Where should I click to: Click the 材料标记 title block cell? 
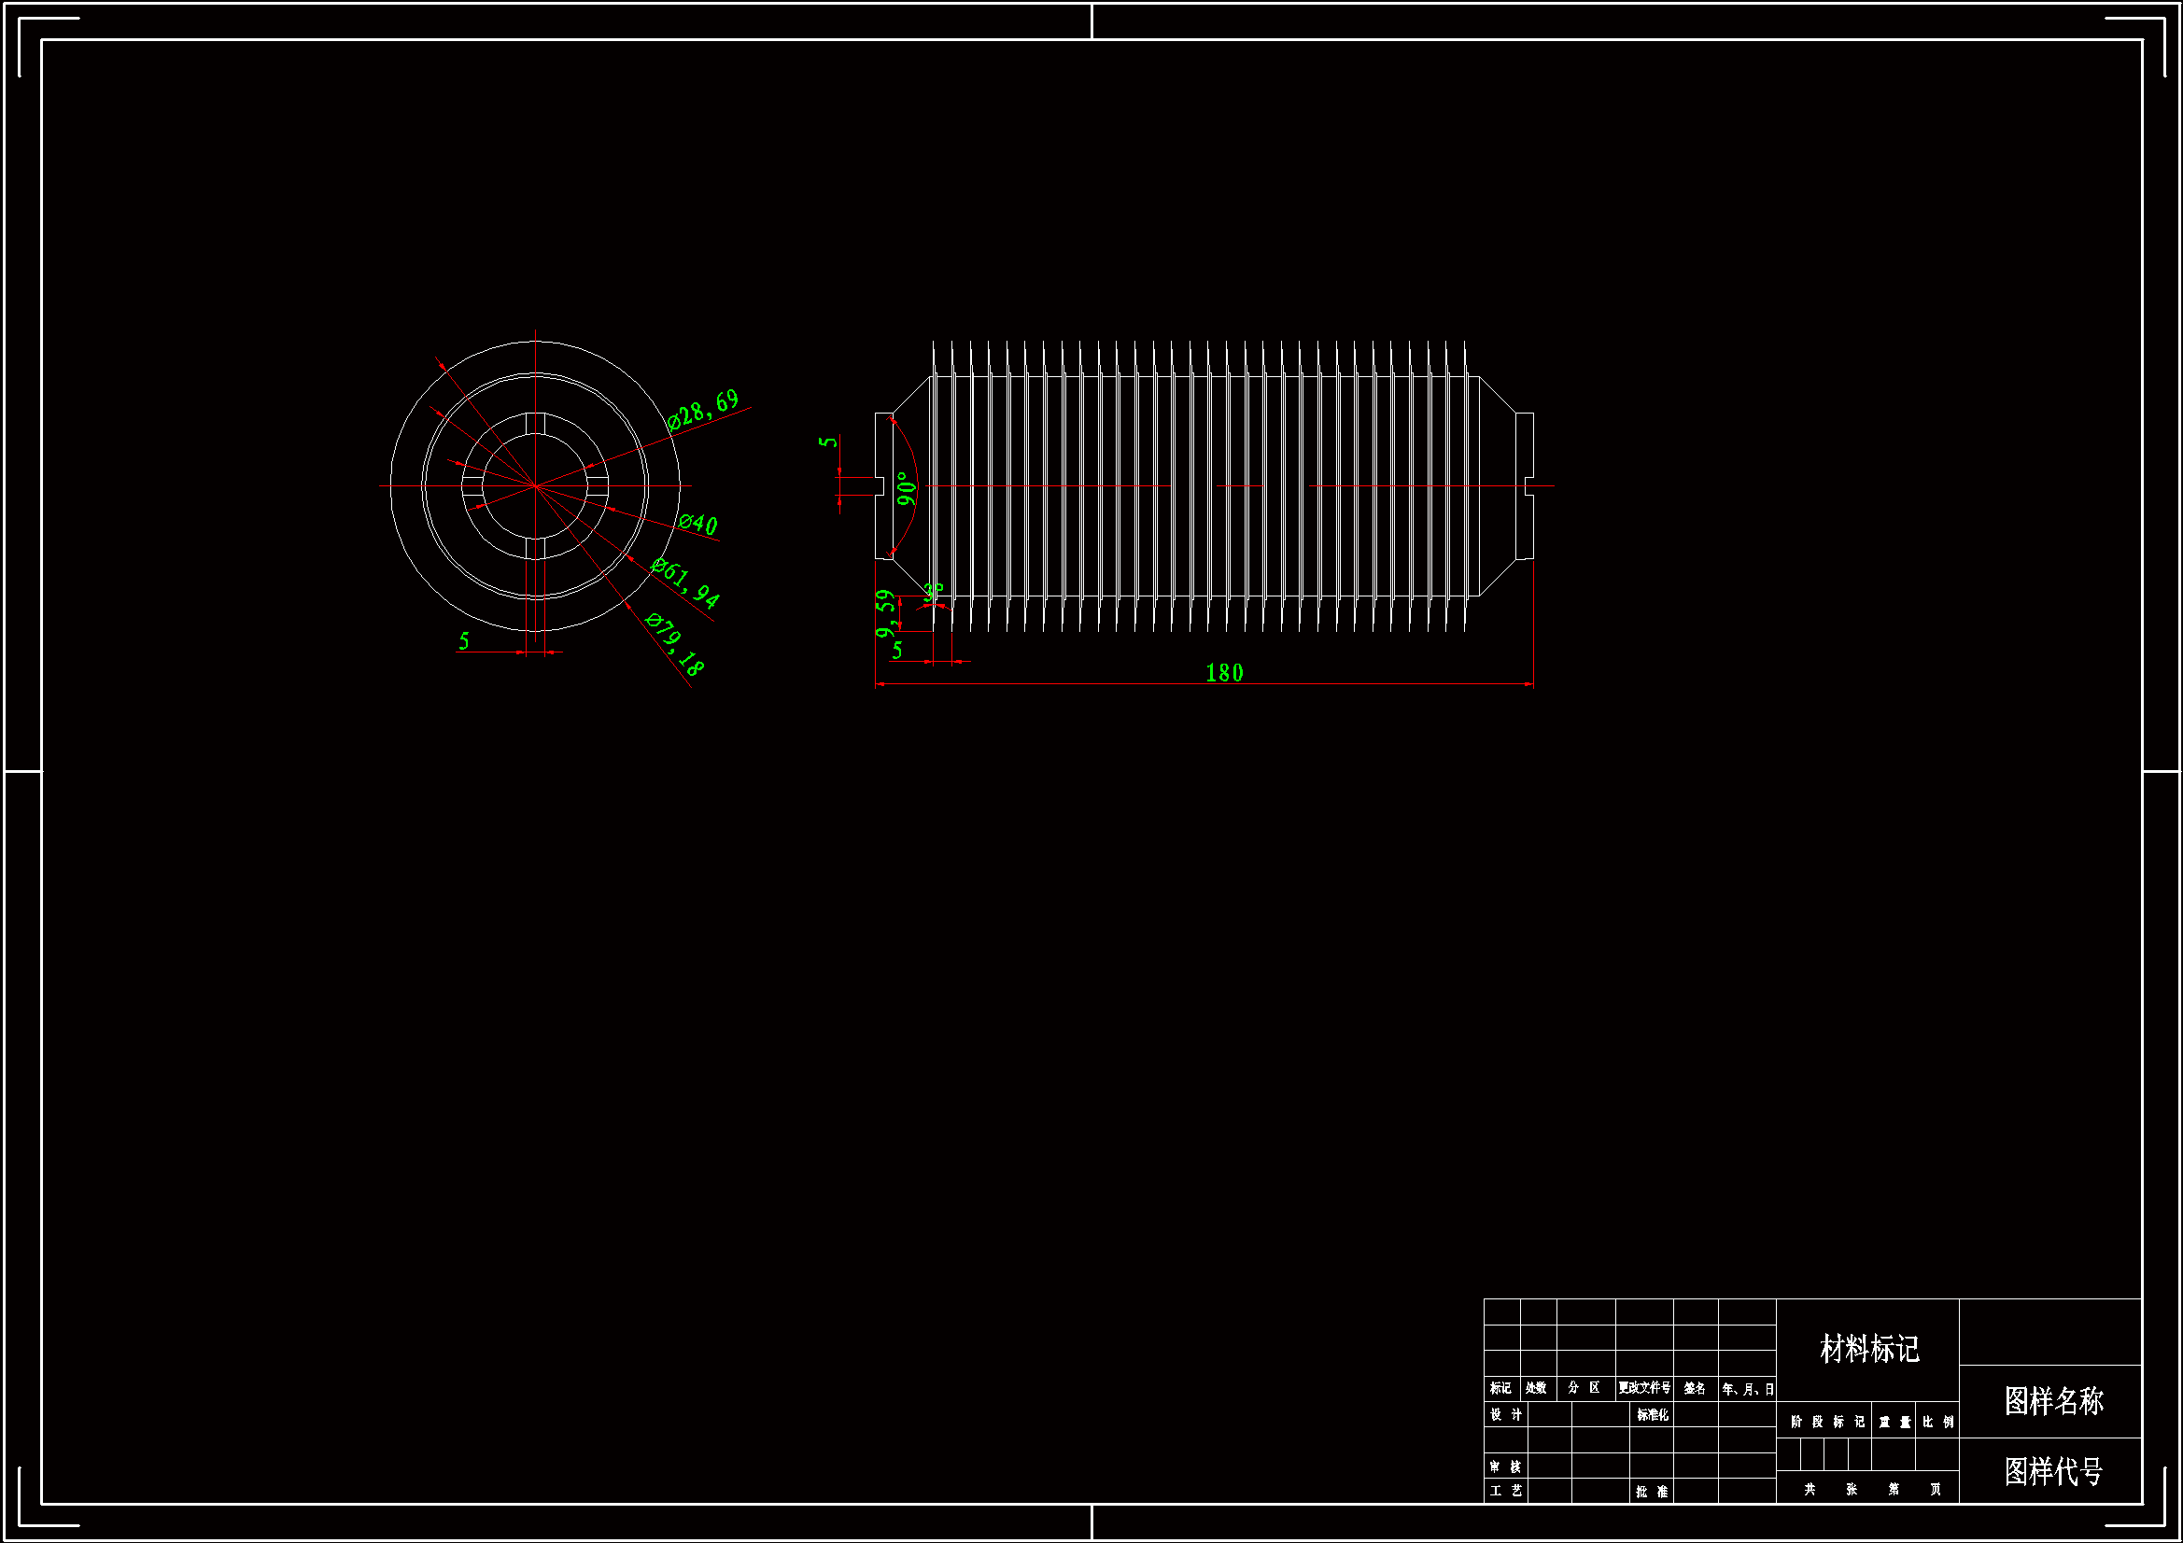(1868, 1348)
